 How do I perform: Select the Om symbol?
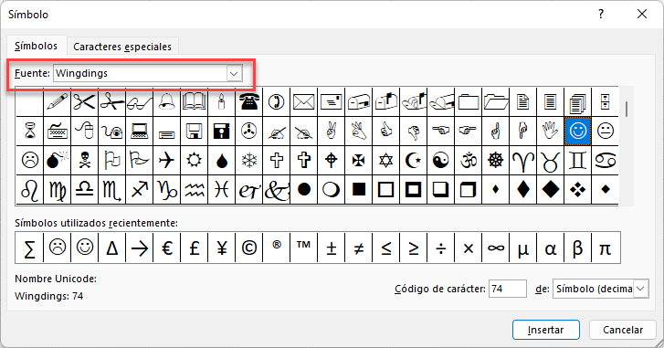[x=469, y=161]
